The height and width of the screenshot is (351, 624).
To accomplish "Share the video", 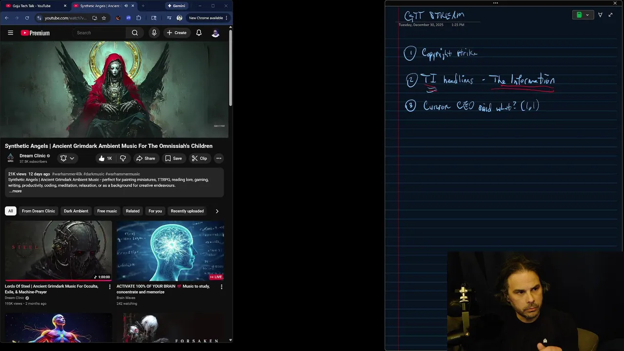I will [146, 158].
